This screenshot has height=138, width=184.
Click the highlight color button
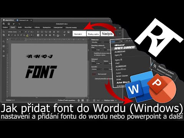(28, 35)
